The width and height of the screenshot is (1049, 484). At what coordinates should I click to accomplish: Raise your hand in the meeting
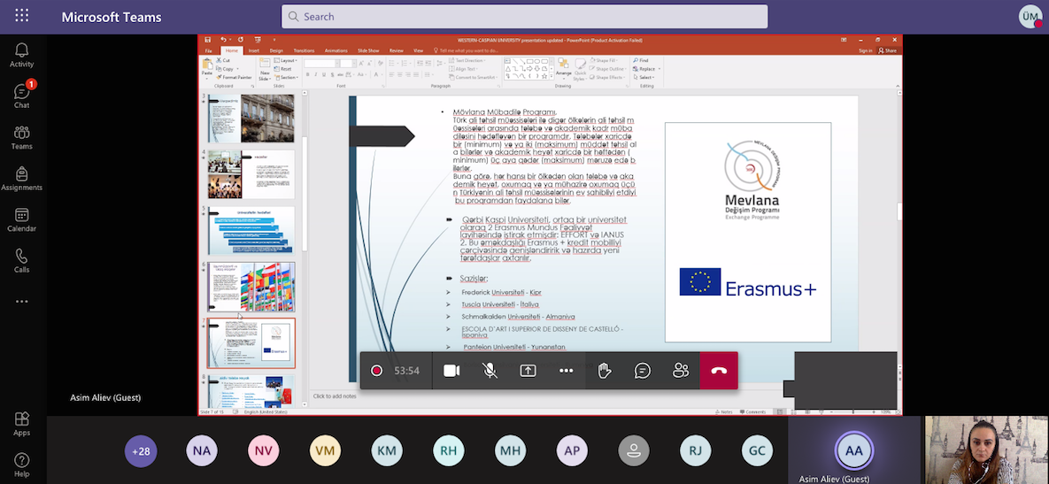pos(605,371)
